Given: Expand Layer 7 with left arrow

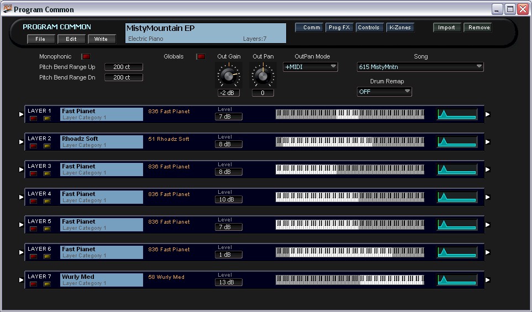Looking at the screenshot, I should 22,280.
